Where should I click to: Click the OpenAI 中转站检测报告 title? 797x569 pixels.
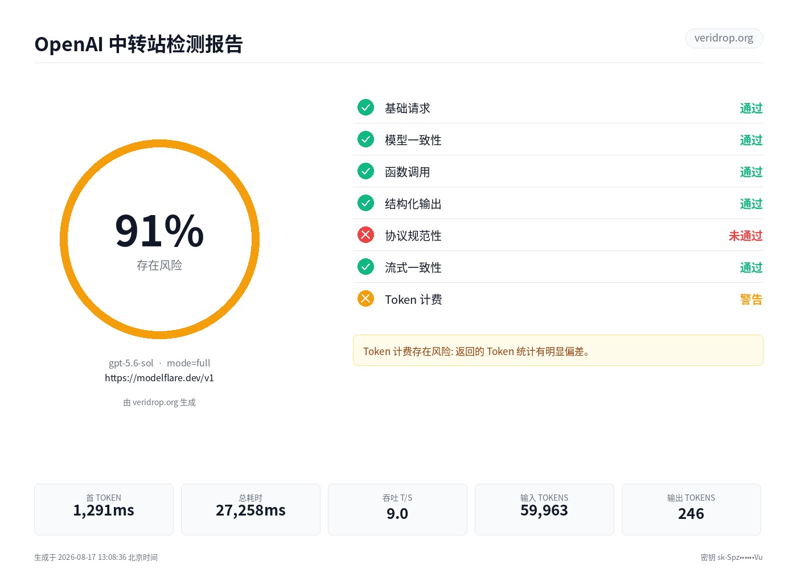139,44
